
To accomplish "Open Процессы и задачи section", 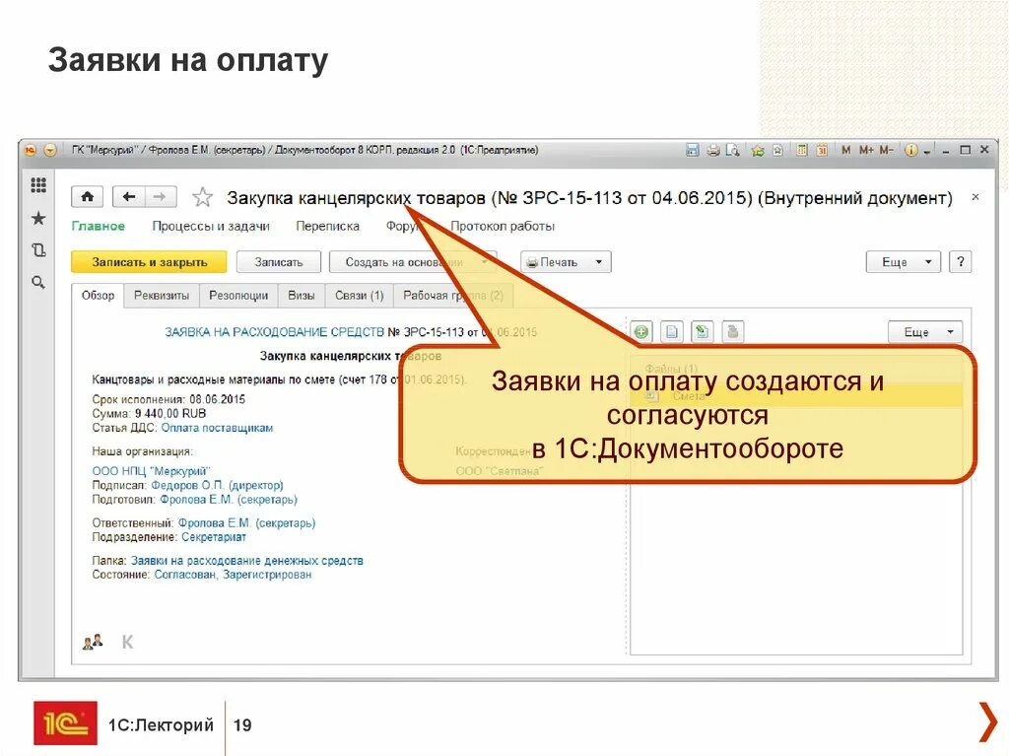I will (x=211, y=226).
